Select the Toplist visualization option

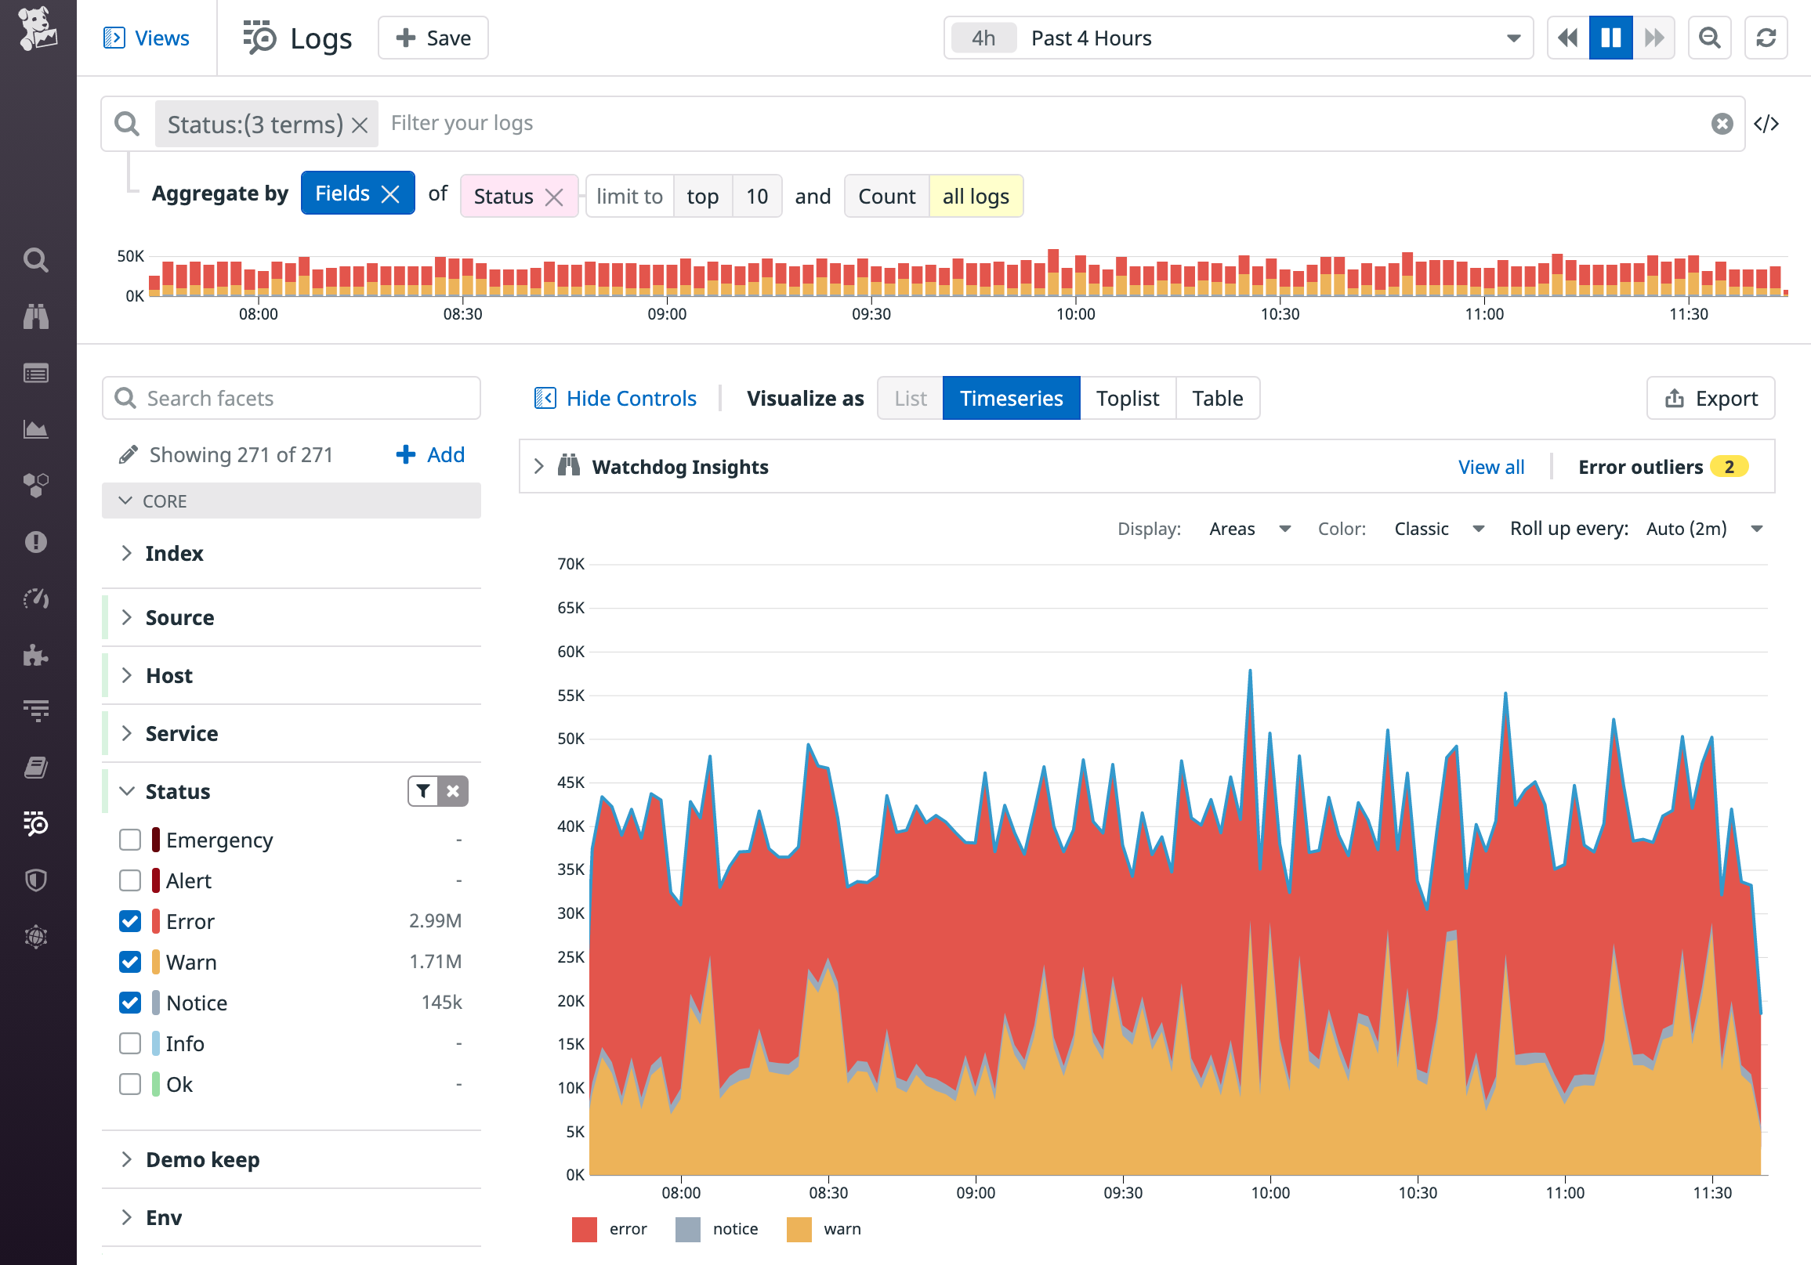point(1128,398)
